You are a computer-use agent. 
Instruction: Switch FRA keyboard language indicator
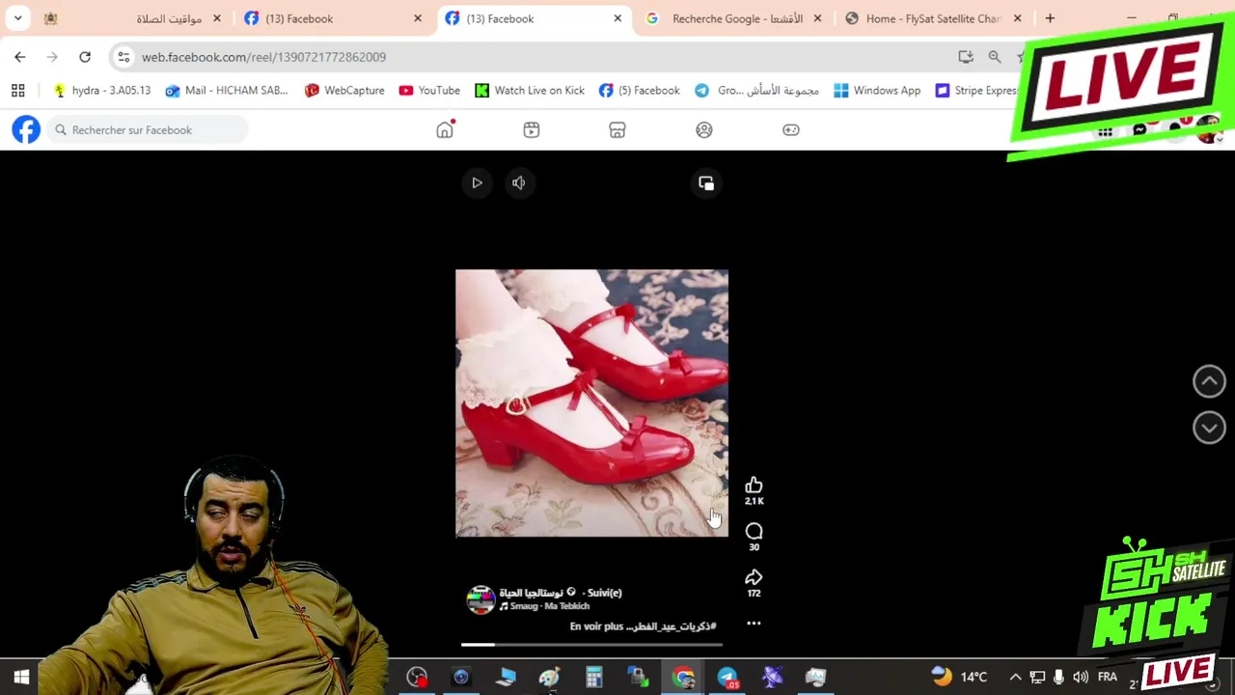pyautogui.click(x=1107, y=678)
